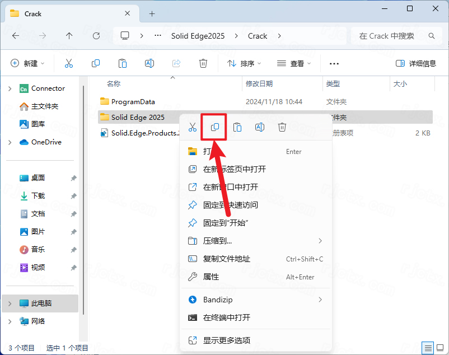
Task: Click the Up directory arrow
Action: point(69,36)
